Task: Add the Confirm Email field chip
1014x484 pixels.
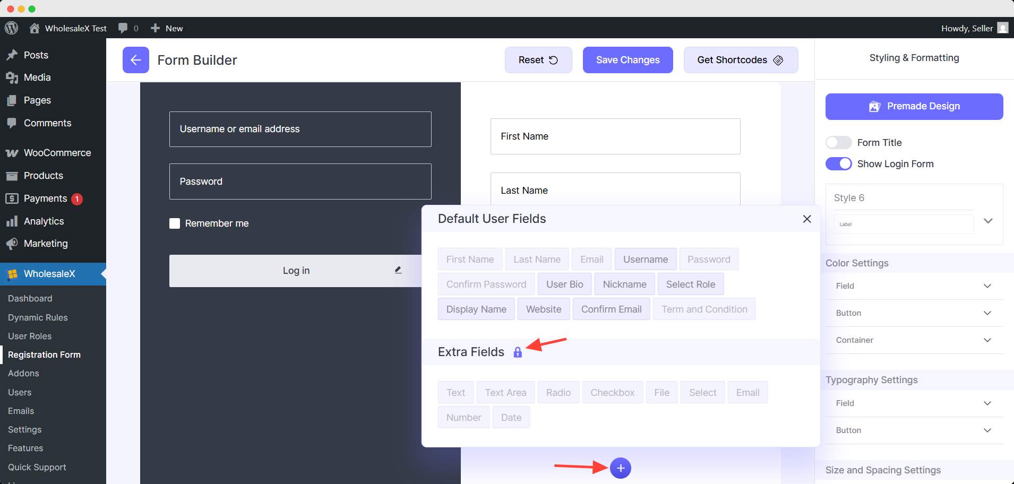Action: (x=612, y=309)
